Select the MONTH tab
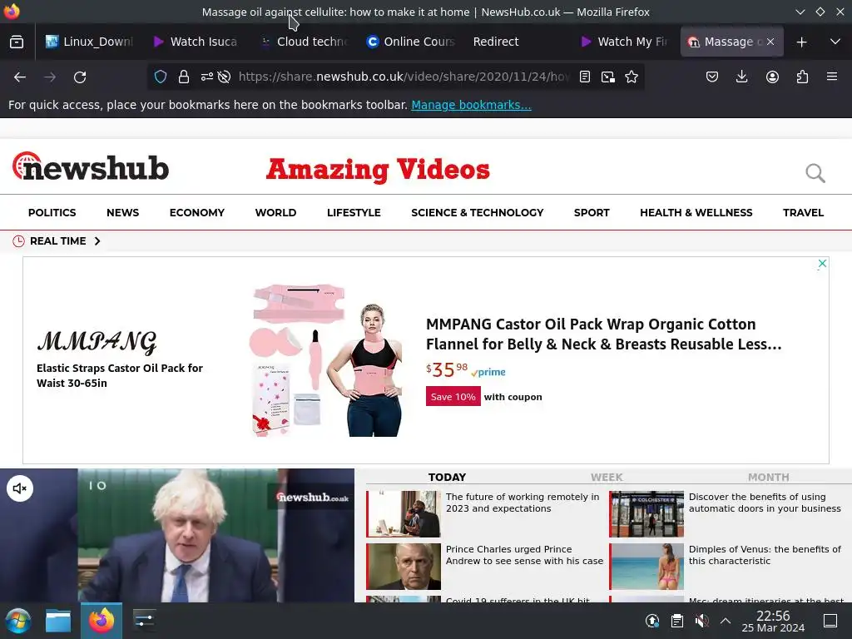 pos(768,477)
